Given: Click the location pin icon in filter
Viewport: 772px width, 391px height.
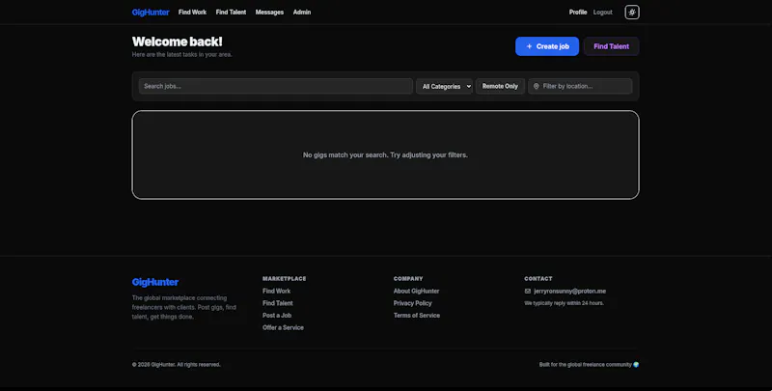Looking at the screenshot, I should tap(537, 86).
